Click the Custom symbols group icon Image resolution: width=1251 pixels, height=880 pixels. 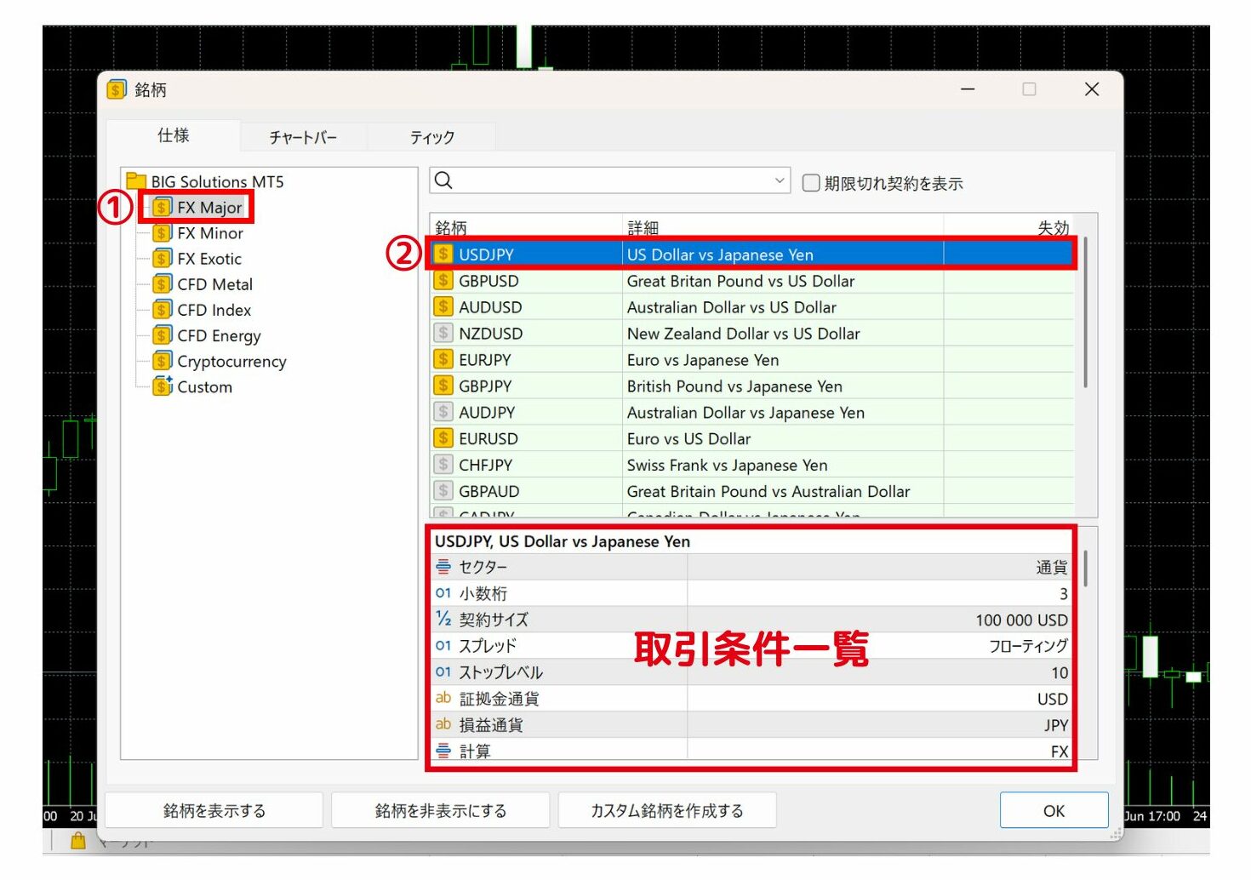(x=163, y=386)
